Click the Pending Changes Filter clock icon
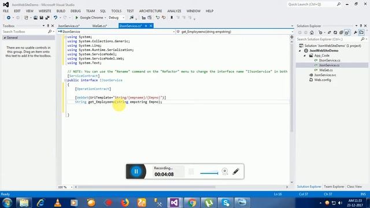 320,32
